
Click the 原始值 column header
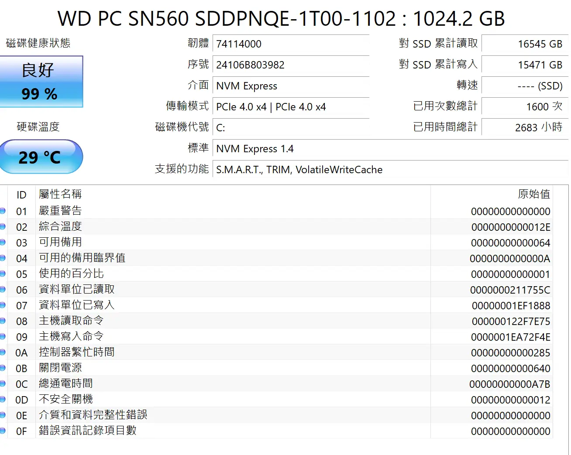(x=533, y=194)
